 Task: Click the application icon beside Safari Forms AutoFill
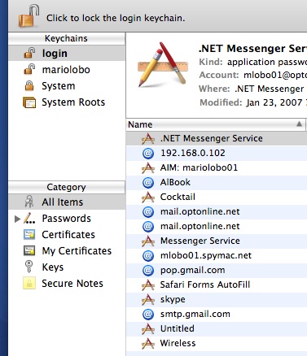[148, 285]
